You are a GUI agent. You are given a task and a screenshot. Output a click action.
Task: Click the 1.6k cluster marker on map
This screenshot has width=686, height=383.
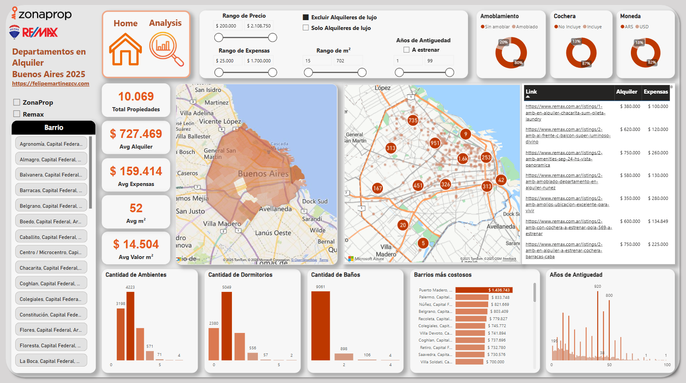pos(463,158)
